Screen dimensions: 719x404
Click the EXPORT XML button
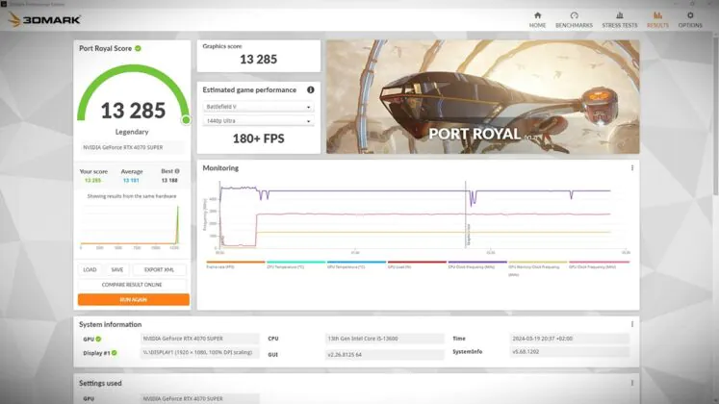[x=159, y=269]
